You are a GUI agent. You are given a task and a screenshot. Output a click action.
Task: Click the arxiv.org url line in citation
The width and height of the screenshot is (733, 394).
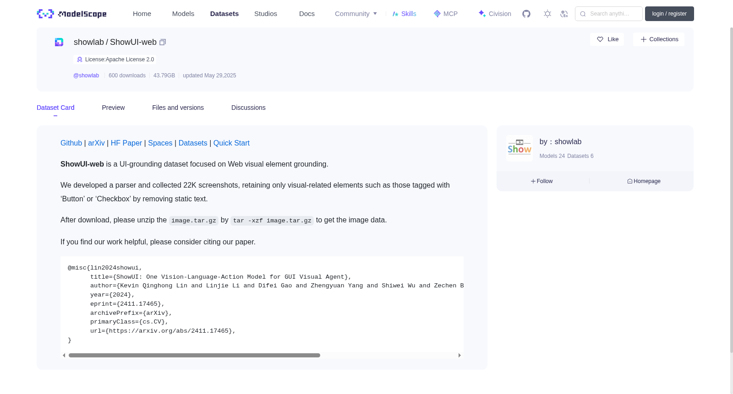[x=163, y=331]
